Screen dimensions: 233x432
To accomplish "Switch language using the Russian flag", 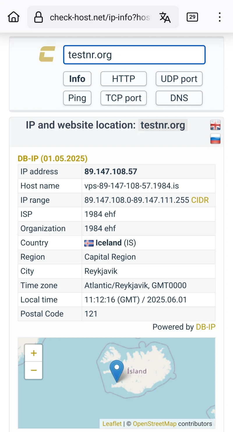I will click(215, 139).
